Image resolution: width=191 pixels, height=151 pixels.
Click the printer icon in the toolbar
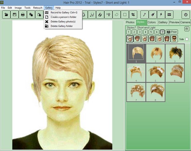click(23, 15)
